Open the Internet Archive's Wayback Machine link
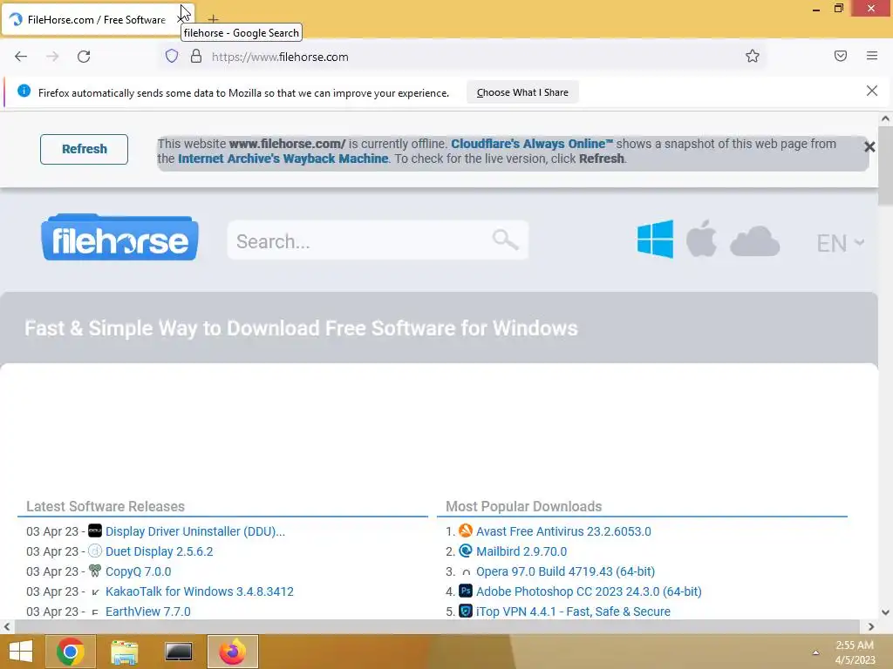Image resolution: width=893 pixels, height=669 pixels. pos(283,159)
